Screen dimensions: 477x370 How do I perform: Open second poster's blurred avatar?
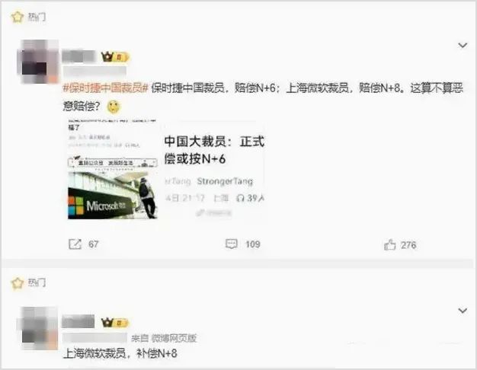click(x=38, y=328)
